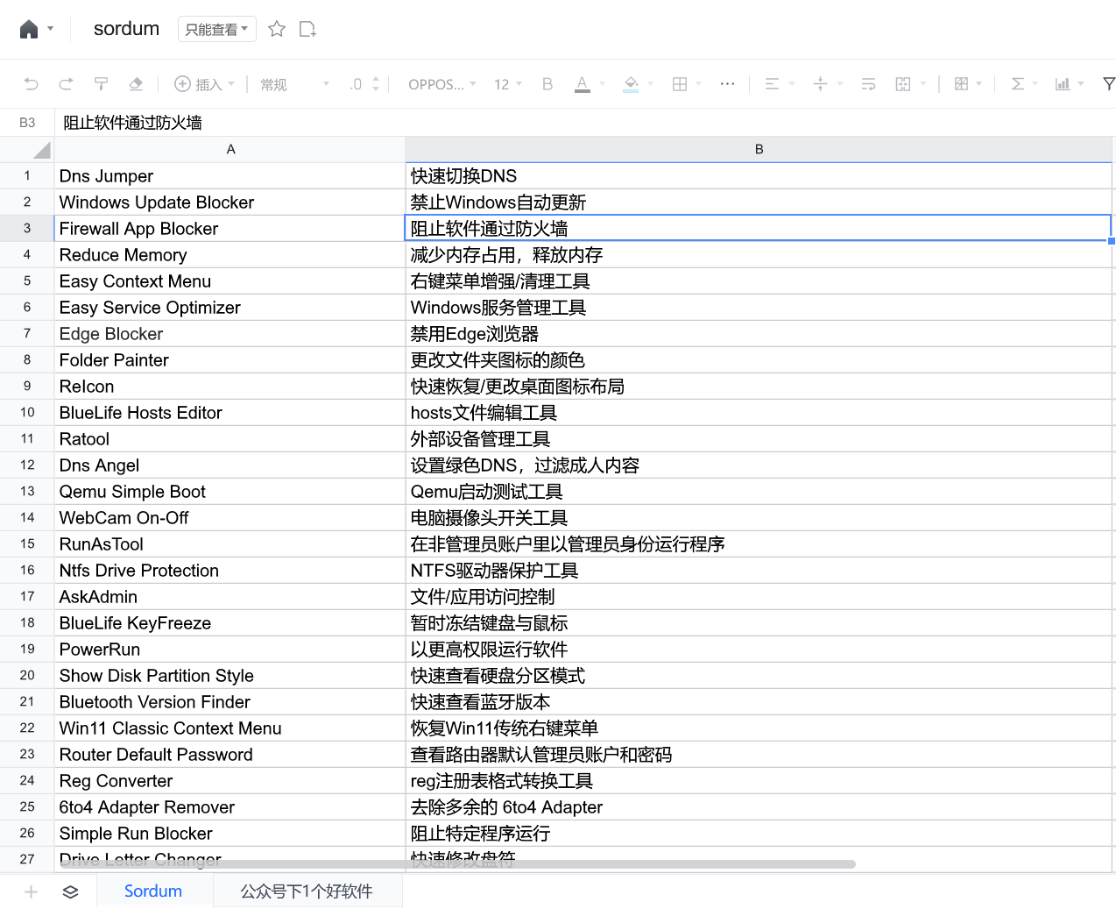Viewport: 1116px width, 909px height.
Task: Click the sordum document title
Action: click(126, 29)
